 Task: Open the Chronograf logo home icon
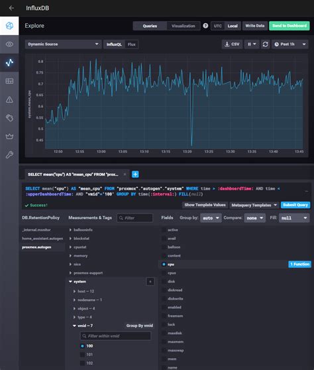pyautogui.click(x=9, y=26)
